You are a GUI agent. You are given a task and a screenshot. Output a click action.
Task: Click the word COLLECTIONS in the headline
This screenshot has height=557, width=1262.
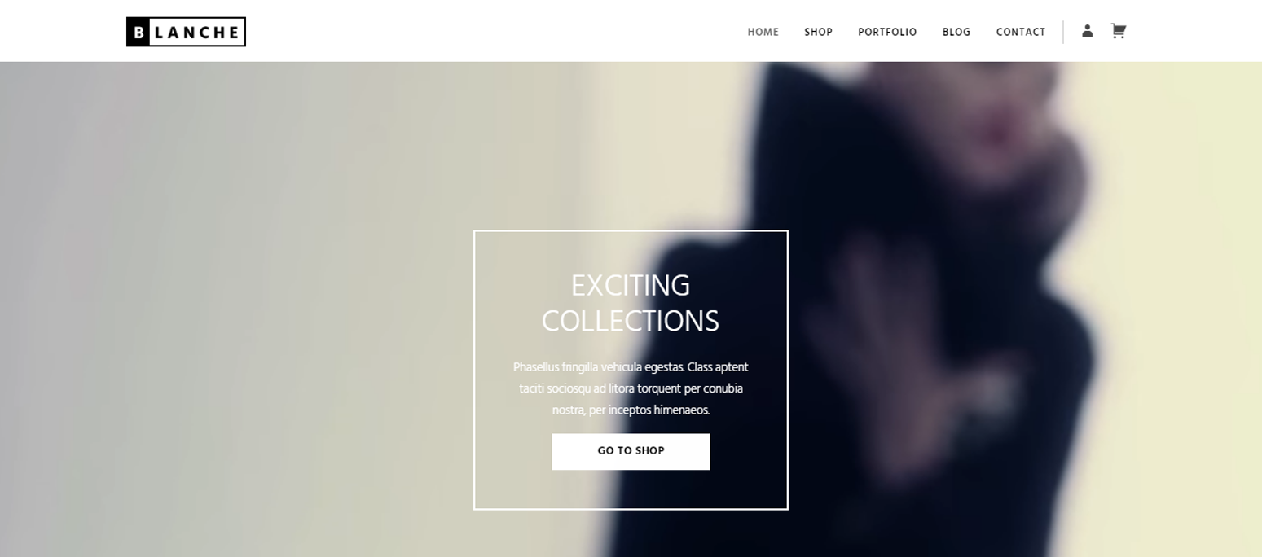pos(631,321)
